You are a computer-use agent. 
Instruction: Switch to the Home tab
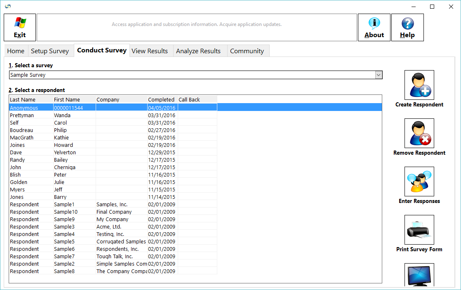16,51
